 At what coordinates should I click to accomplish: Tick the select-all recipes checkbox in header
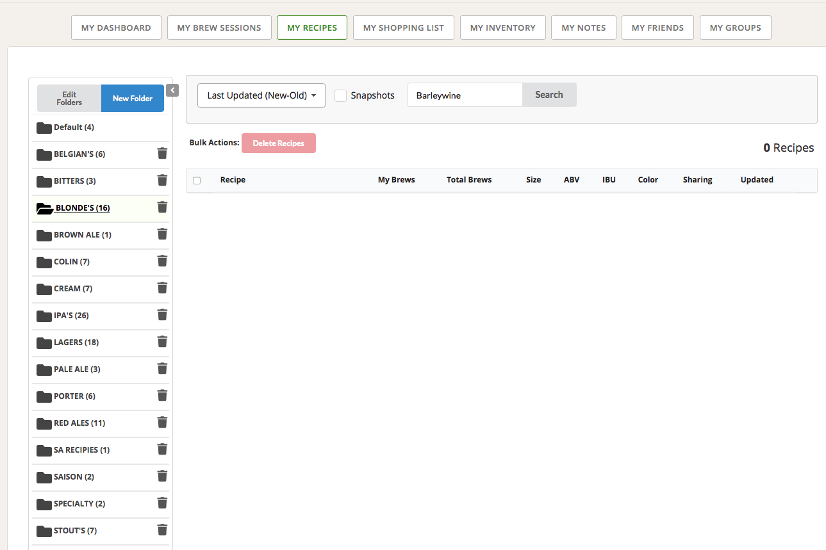[x=197, y=181]
